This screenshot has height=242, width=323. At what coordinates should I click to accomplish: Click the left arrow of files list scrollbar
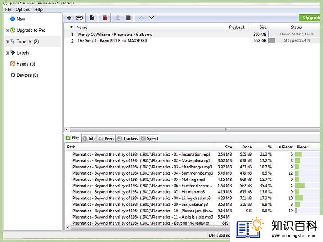click(x=68, y=227)
